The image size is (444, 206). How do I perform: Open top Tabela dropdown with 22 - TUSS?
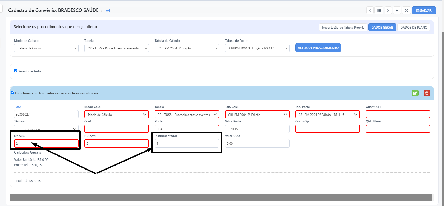tap(117, 48)
